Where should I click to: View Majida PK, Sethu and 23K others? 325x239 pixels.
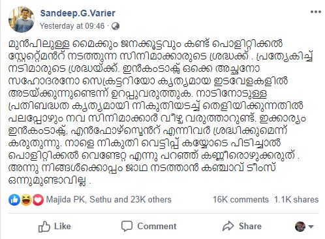tap(109, 200)
